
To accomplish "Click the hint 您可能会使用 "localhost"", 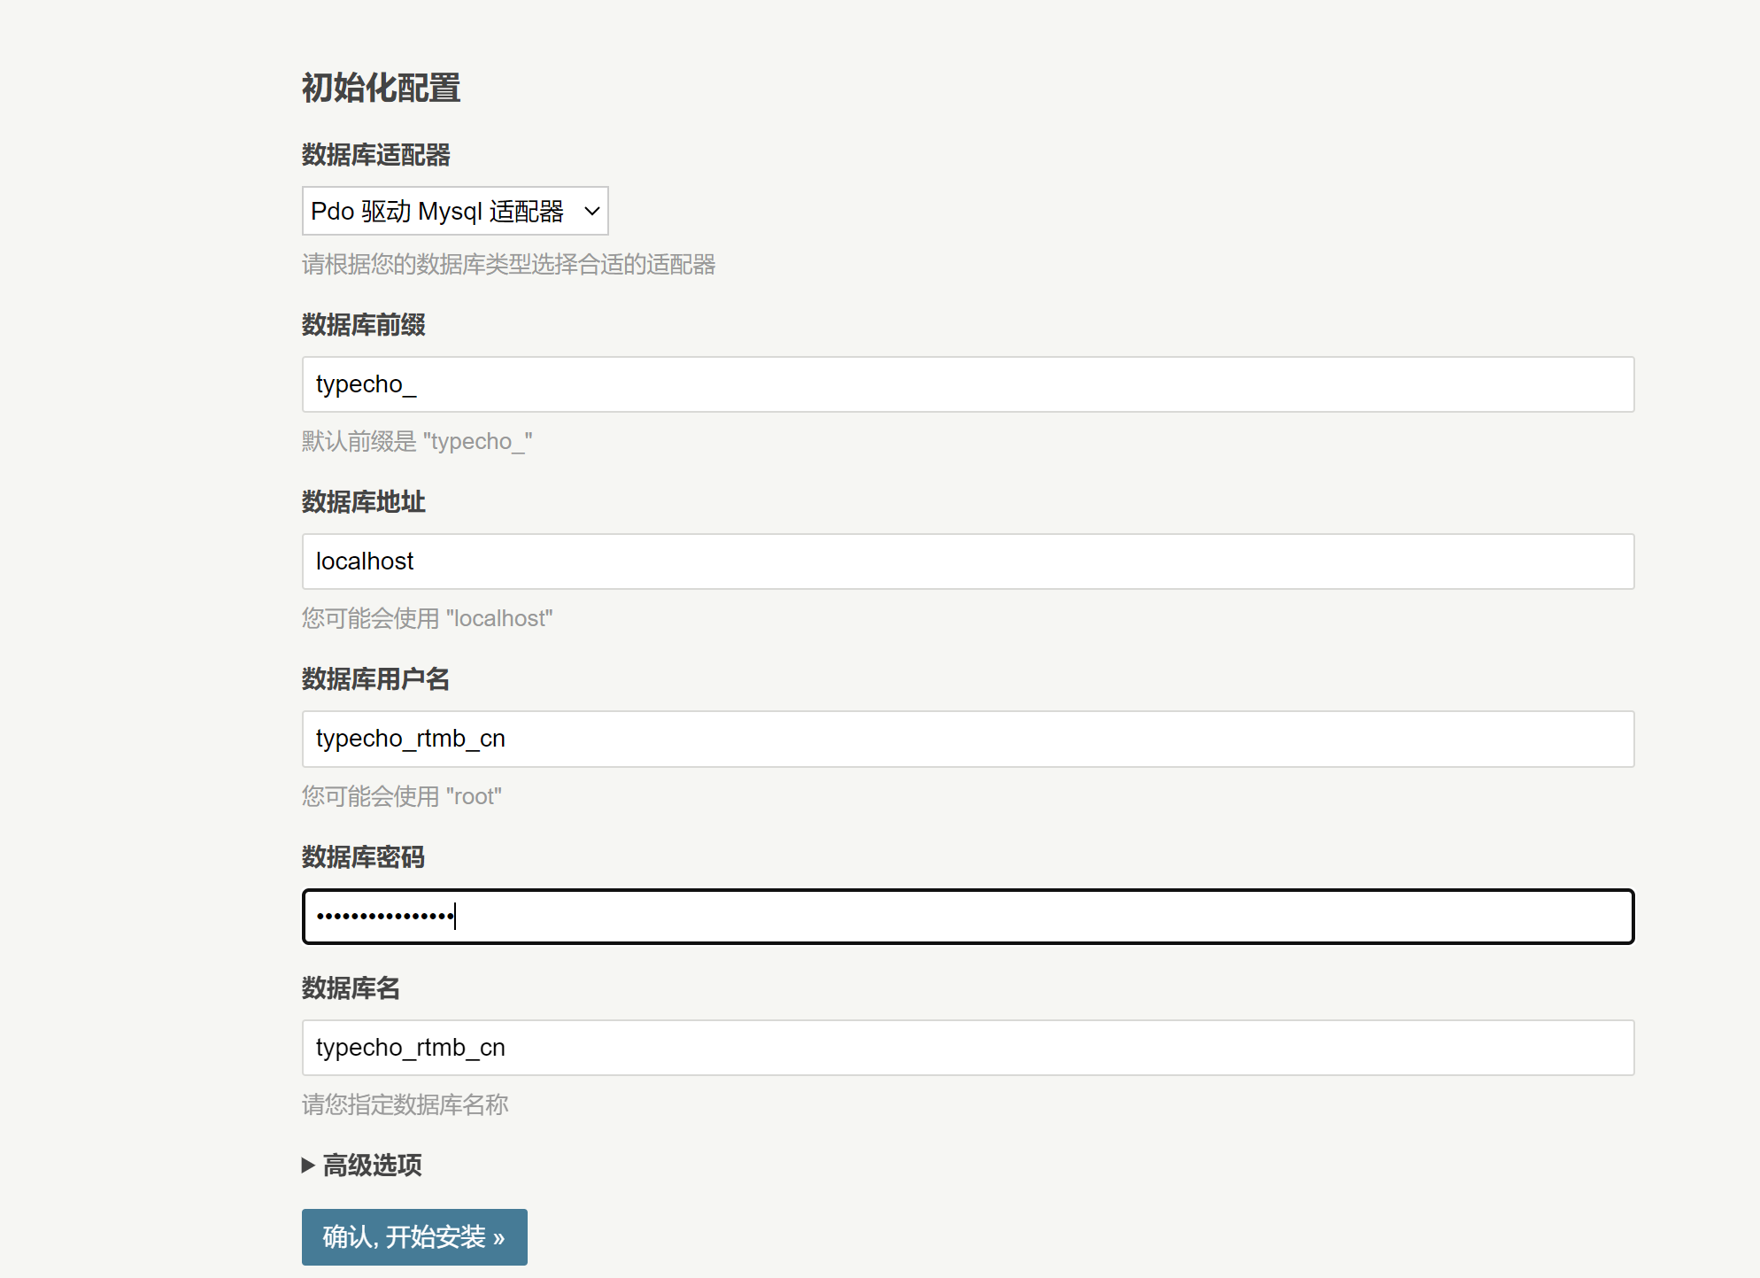I will pyautogui.click(x=427, y=618).
